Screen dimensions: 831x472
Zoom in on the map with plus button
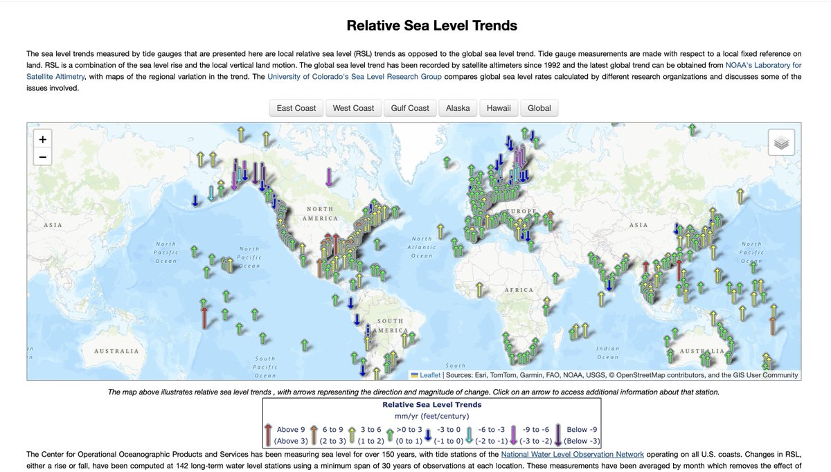point(43,139)
